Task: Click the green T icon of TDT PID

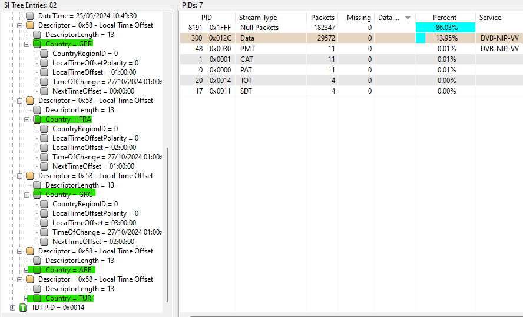Action: (23, 308)
